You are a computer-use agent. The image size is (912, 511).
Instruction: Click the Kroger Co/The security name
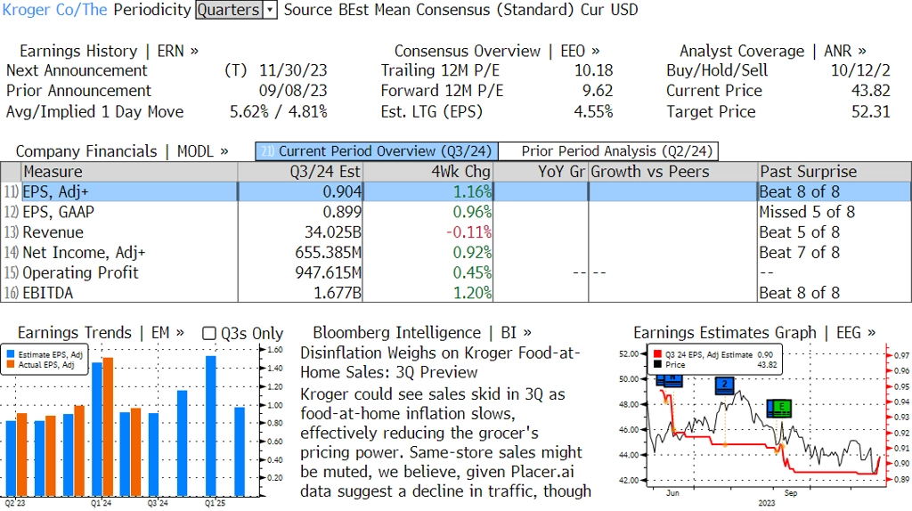[55, 10]
